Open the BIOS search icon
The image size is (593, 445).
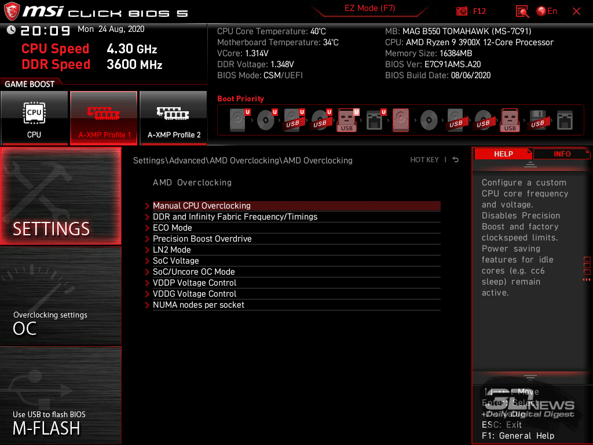(522, 12)
